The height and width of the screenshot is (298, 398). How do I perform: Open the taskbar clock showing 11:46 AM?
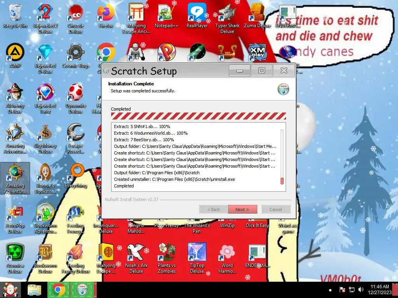tap(380, 289)
